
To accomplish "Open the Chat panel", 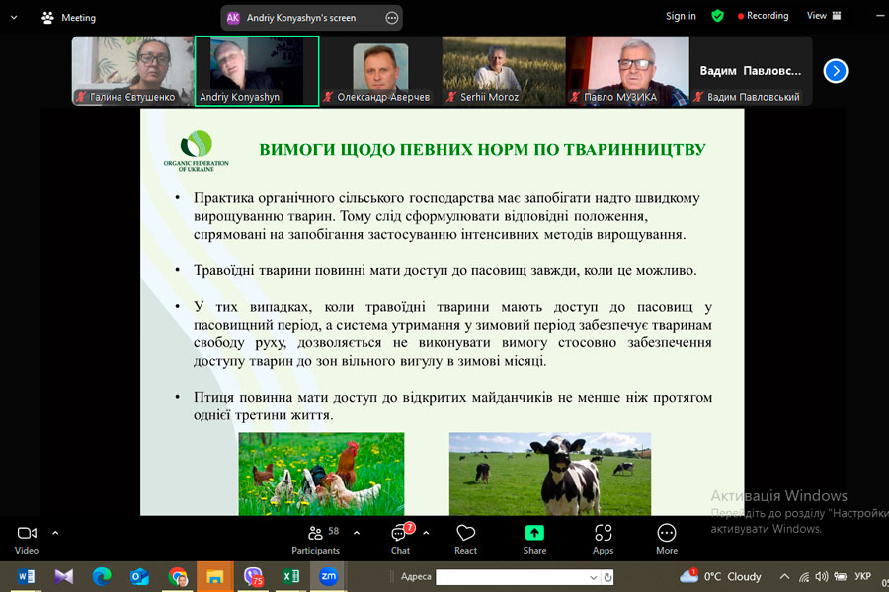I will pos(400,540).
